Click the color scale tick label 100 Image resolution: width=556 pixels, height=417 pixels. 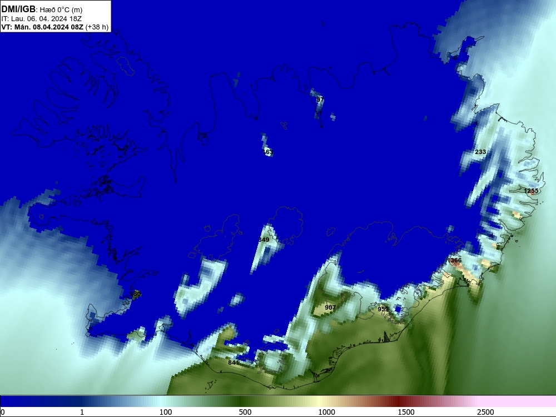tap(166, 412)
